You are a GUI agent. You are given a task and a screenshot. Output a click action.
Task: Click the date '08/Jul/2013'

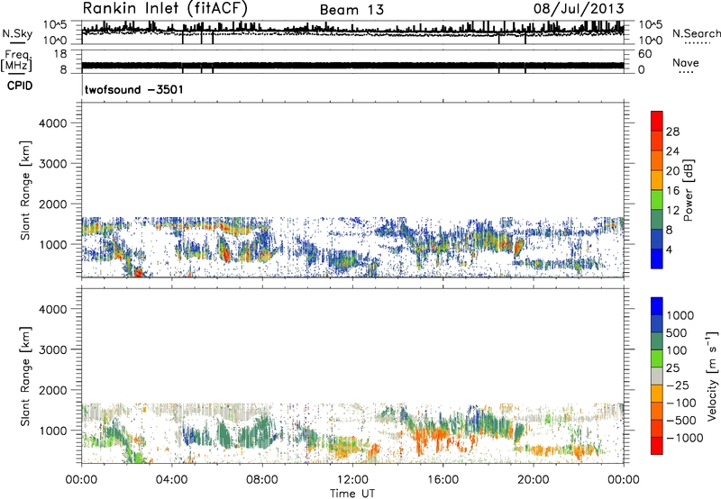579,9
